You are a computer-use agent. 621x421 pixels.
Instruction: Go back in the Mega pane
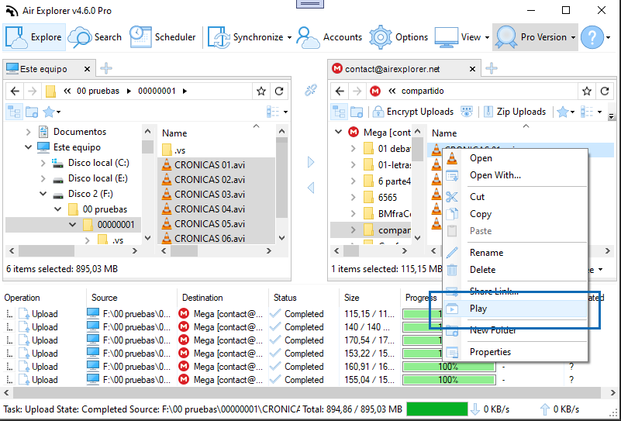click(x=340, y=91)
